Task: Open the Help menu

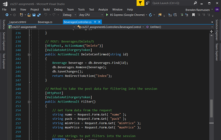Action: click(130, 10)
